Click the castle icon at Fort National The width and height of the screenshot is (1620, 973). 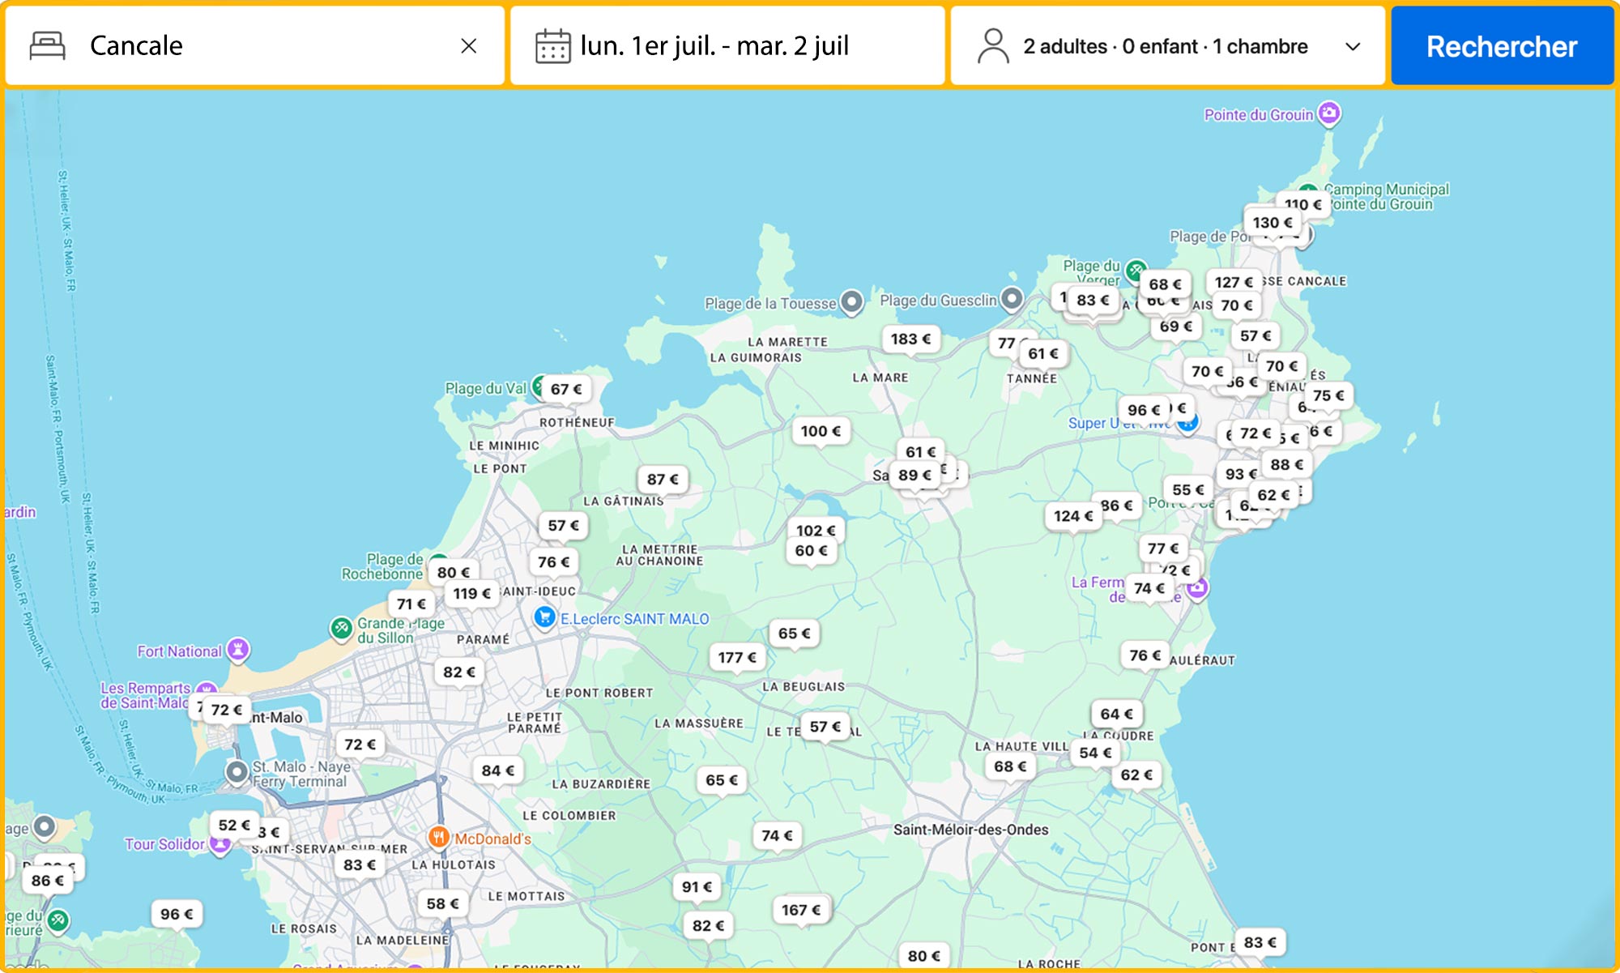pos(237,648)
